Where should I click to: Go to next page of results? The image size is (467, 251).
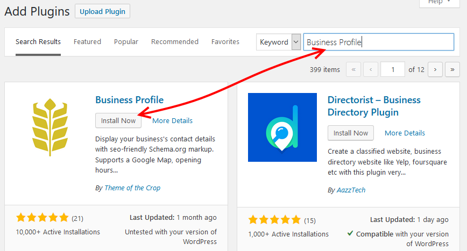435,69
